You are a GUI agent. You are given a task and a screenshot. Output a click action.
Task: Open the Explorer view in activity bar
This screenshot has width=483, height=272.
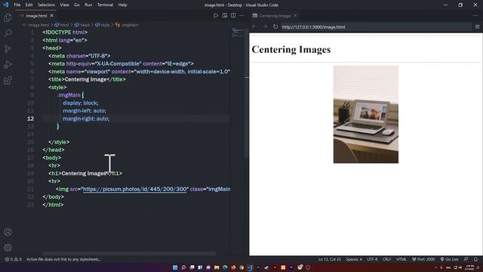click(x=8, y=17)
